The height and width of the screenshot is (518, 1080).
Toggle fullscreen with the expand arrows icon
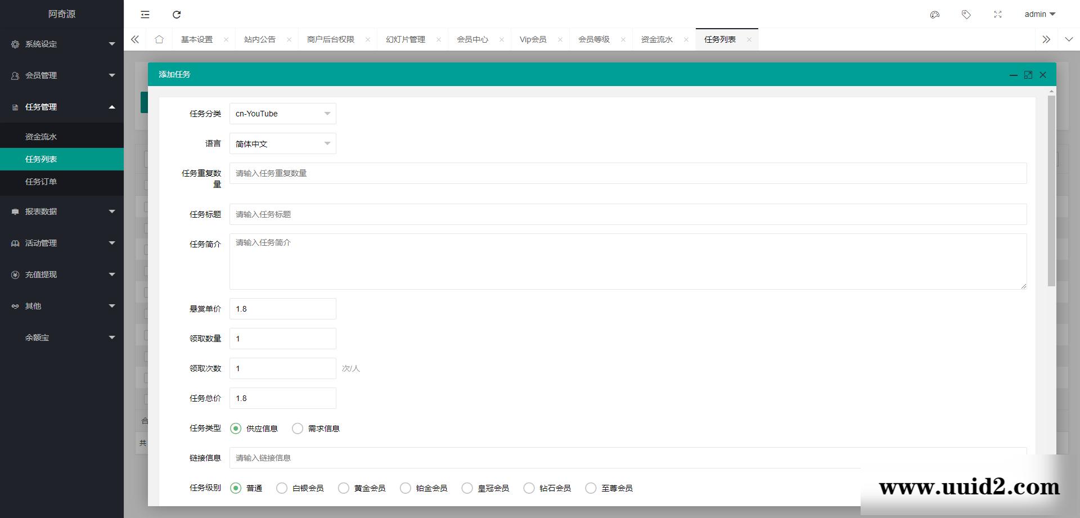pyautogui.click(x=998, y=14)
